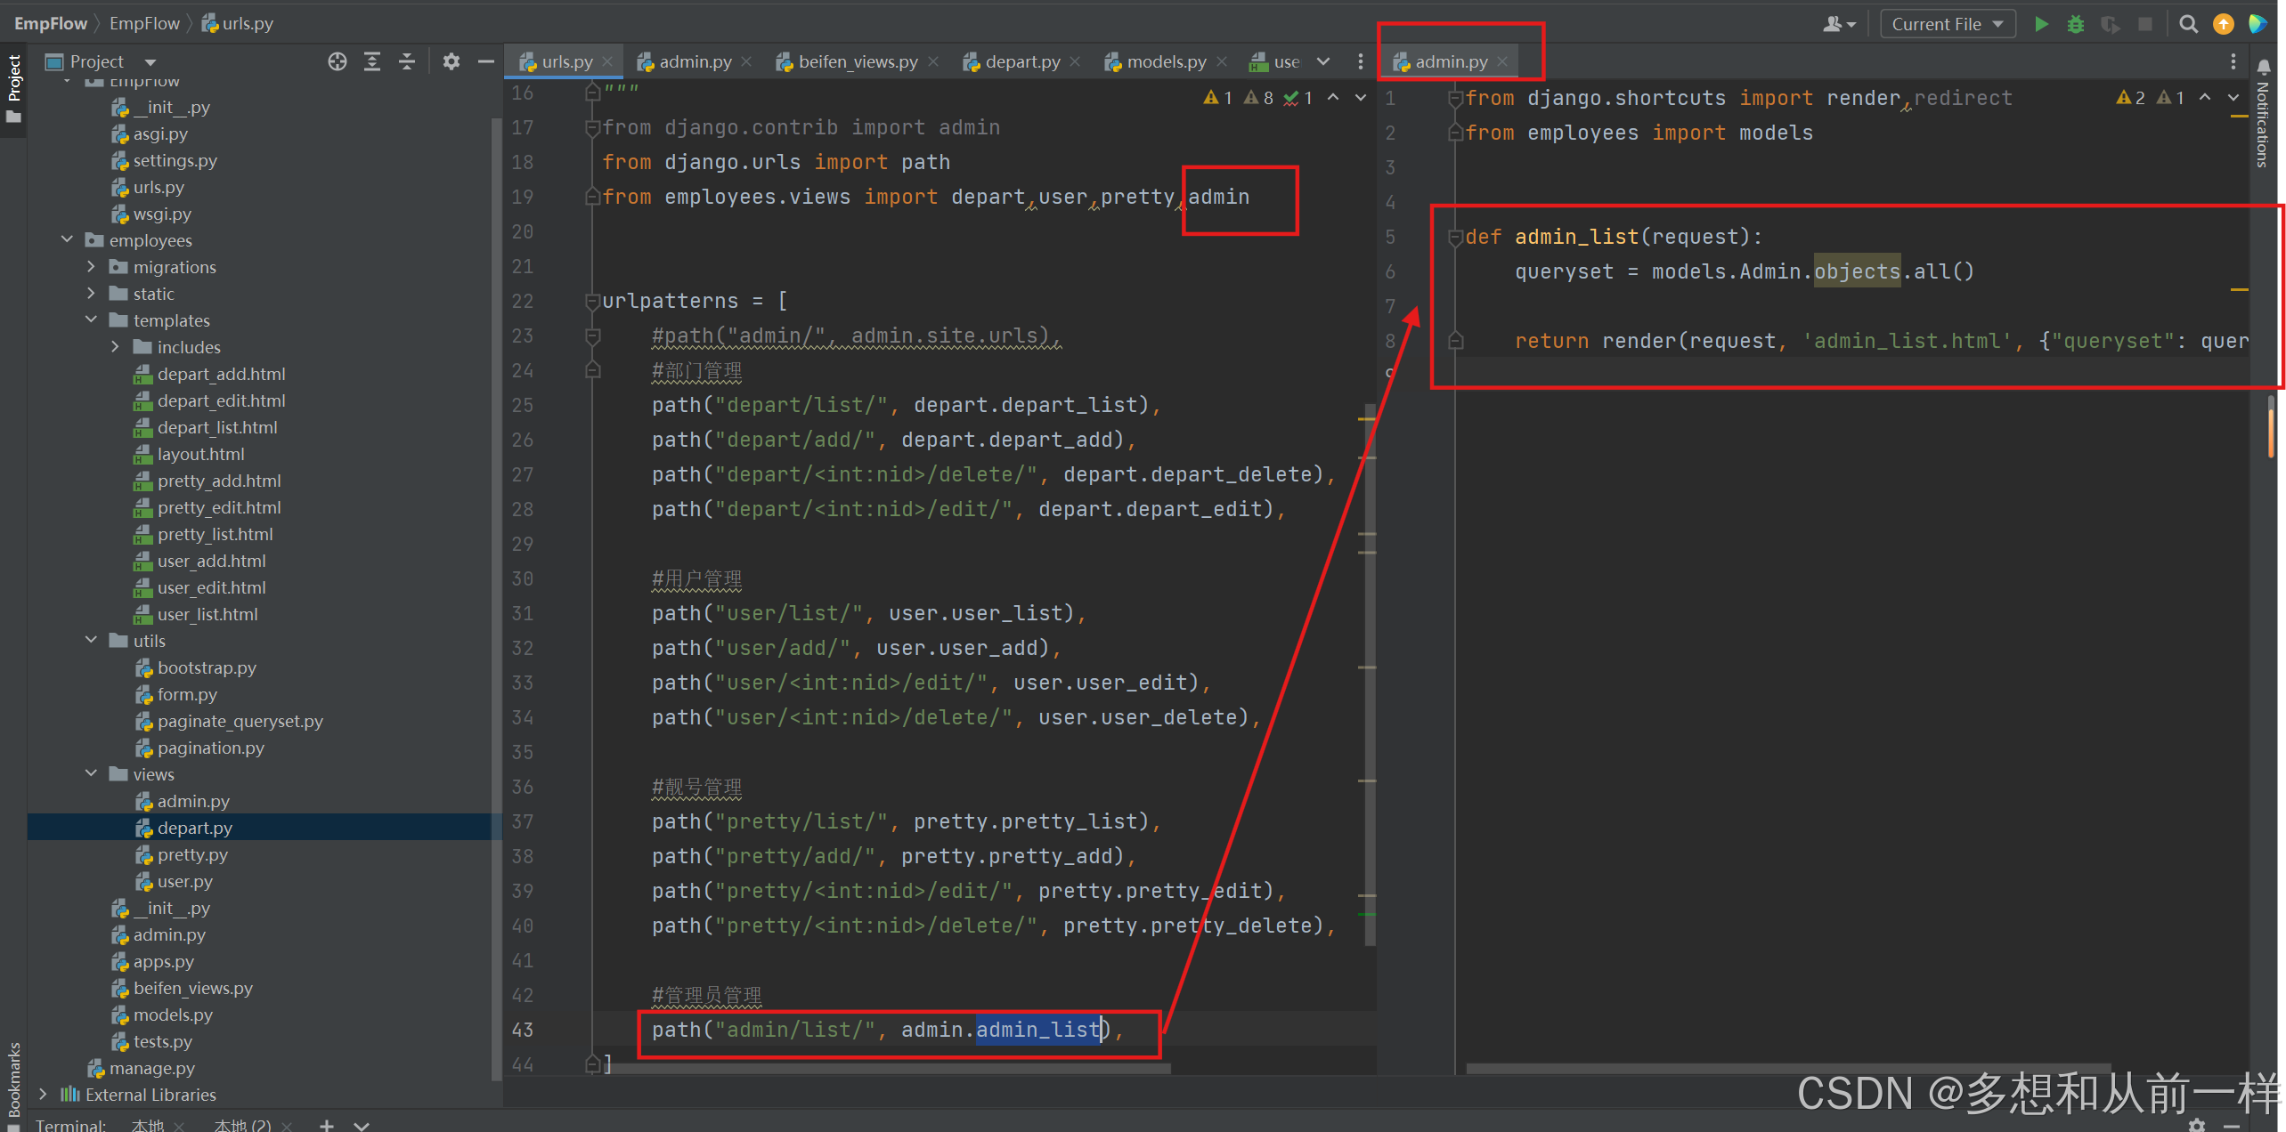Open the Project view dropdown
The height and width of the screenshot is (1132, 2286).
point(150,61)
